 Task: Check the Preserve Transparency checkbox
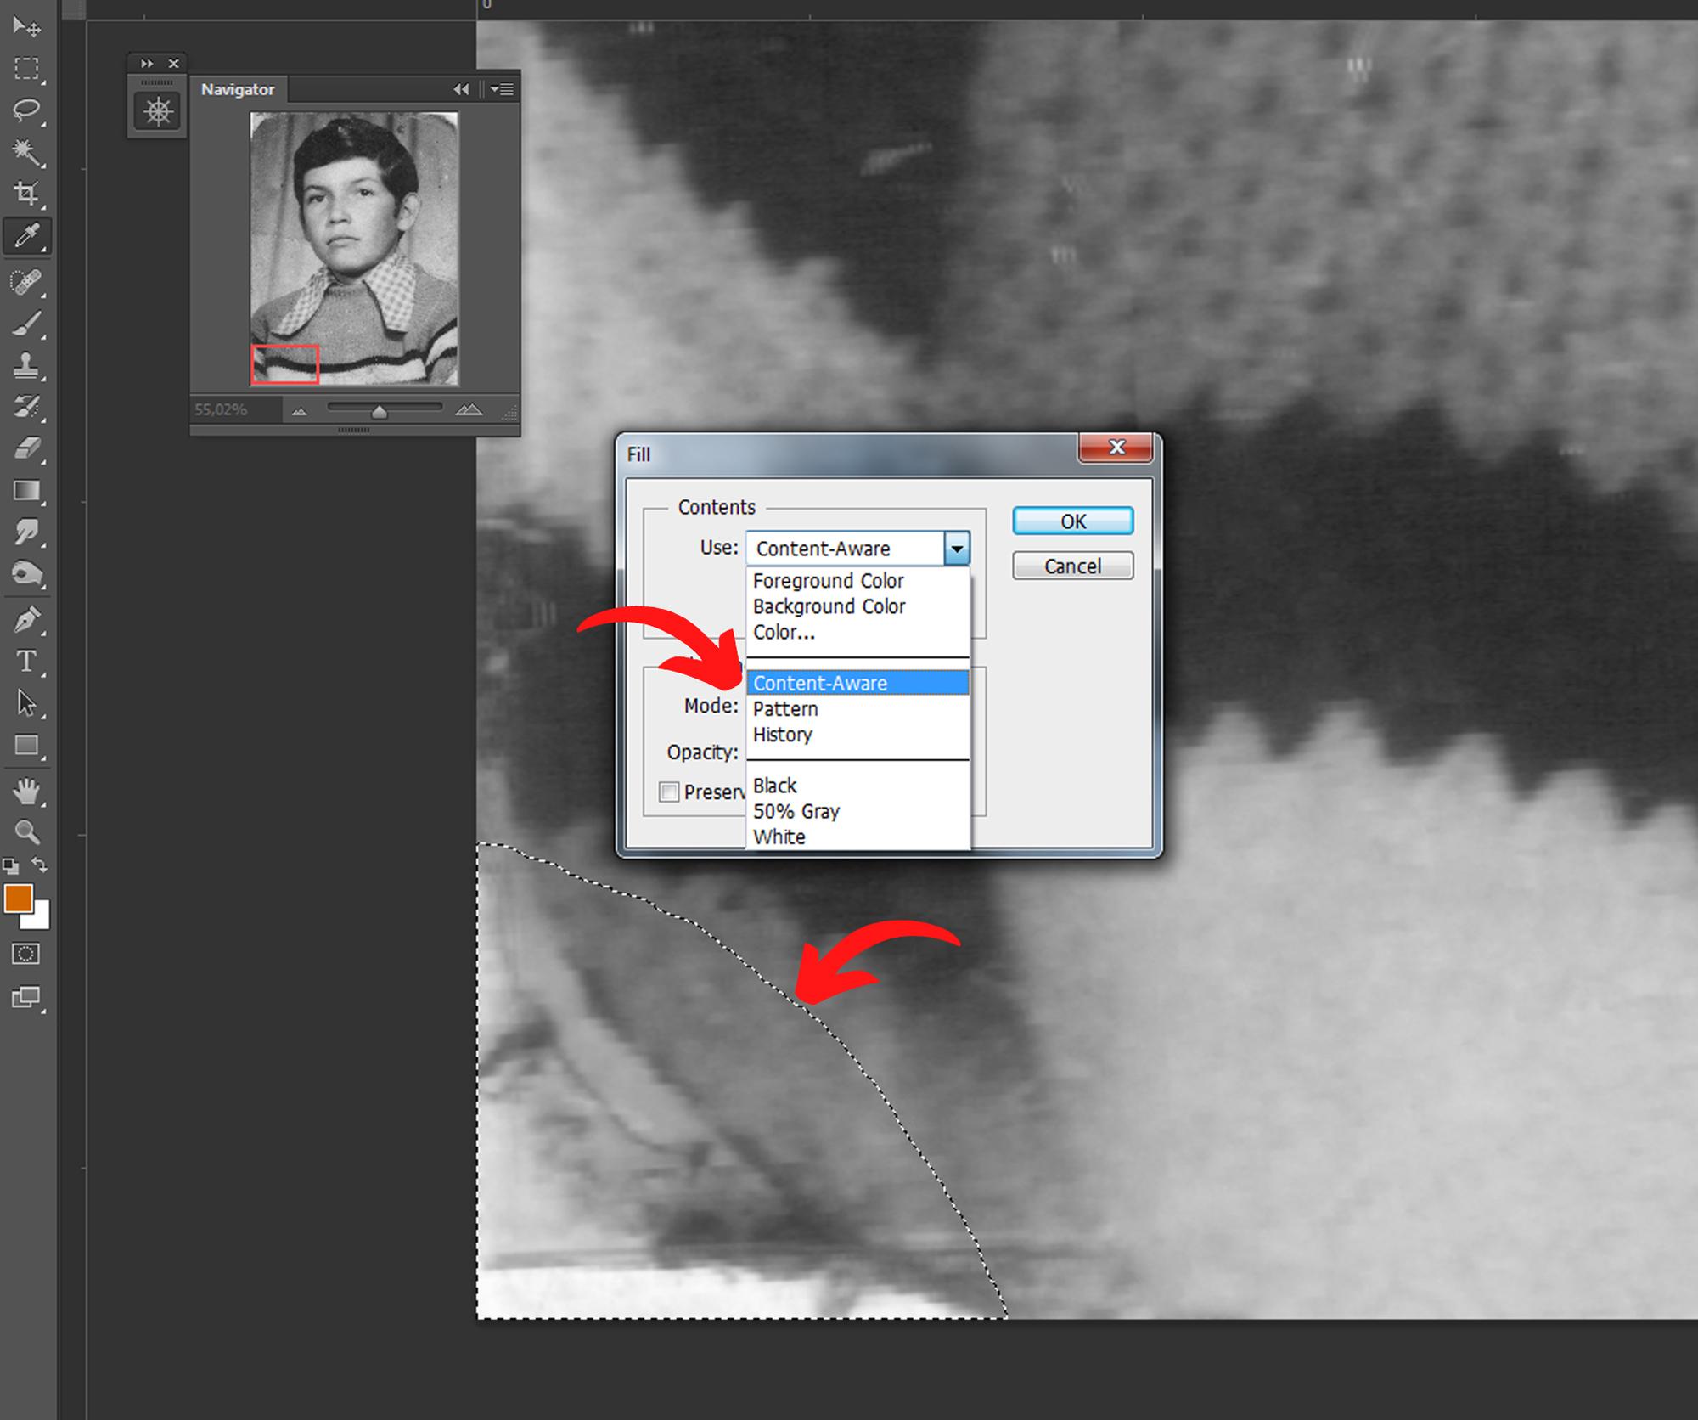[x=669, y=792]
